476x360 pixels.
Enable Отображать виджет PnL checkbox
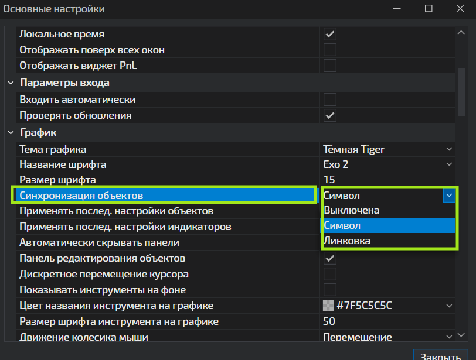point(330,66)
